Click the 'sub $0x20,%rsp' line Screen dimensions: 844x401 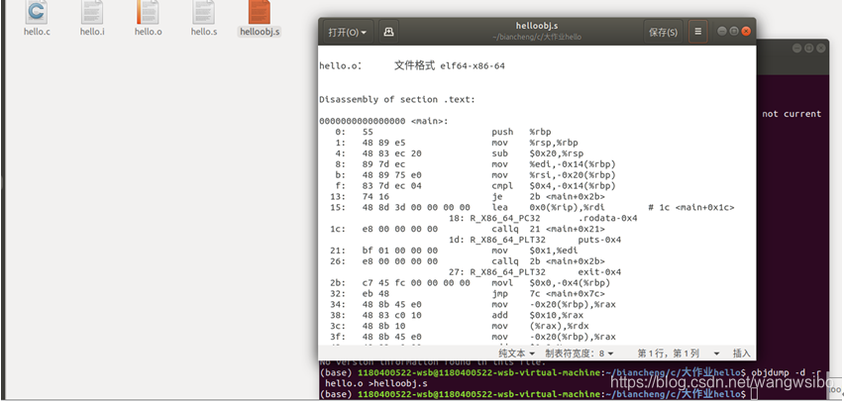[x=451, y=153]
